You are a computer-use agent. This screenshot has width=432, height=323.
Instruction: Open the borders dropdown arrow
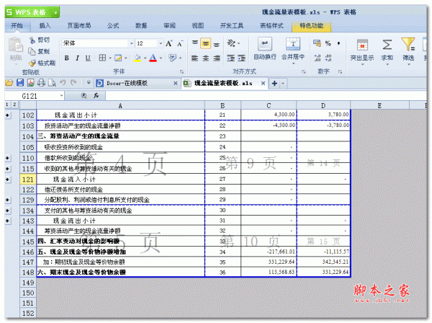[x=110, y=58]
